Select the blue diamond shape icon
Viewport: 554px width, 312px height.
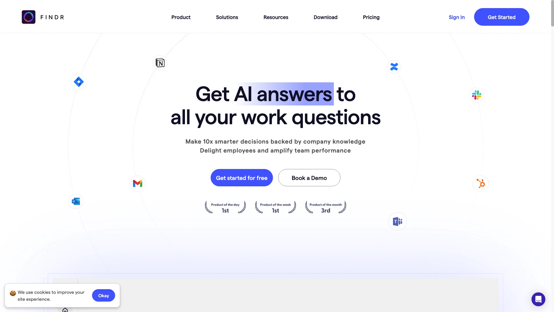pyautogui.click(x=78, y=81)
